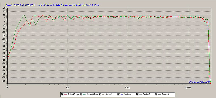Click the black Series6 legend line swatch
216x98 pixels.
pyautogui.click(x=160, y=94)
